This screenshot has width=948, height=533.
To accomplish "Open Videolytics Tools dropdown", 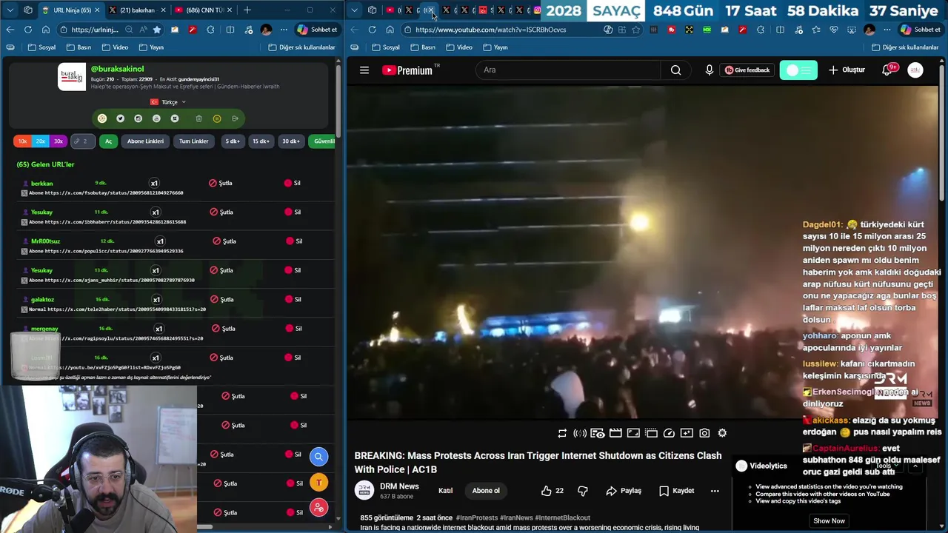I will click(x=887, y=466).
